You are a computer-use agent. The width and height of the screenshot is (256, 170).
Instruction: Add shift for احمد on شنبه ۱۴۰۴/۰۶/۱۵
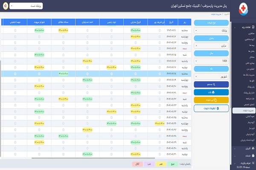click(87, 55)
